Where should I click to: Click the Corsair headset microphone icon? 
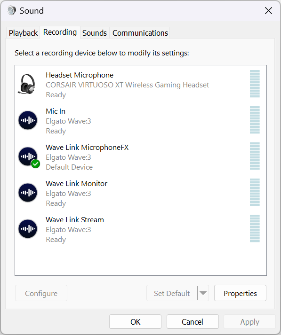27,85
